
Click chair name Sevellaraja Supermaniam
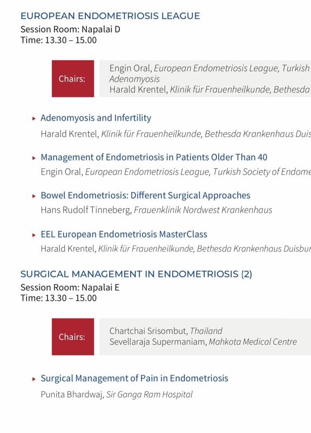click(x=158, y=342)
